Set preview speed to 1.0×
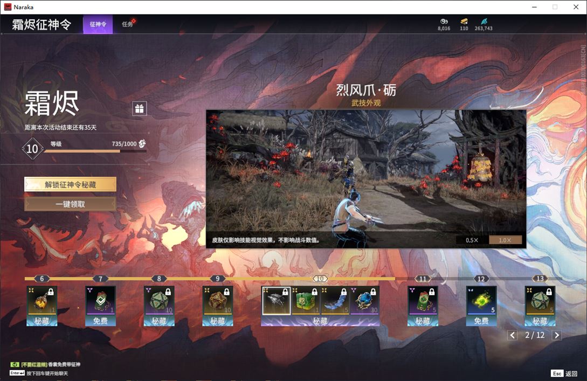Viewport: 587px width, 381px height. tap(505, 240)
